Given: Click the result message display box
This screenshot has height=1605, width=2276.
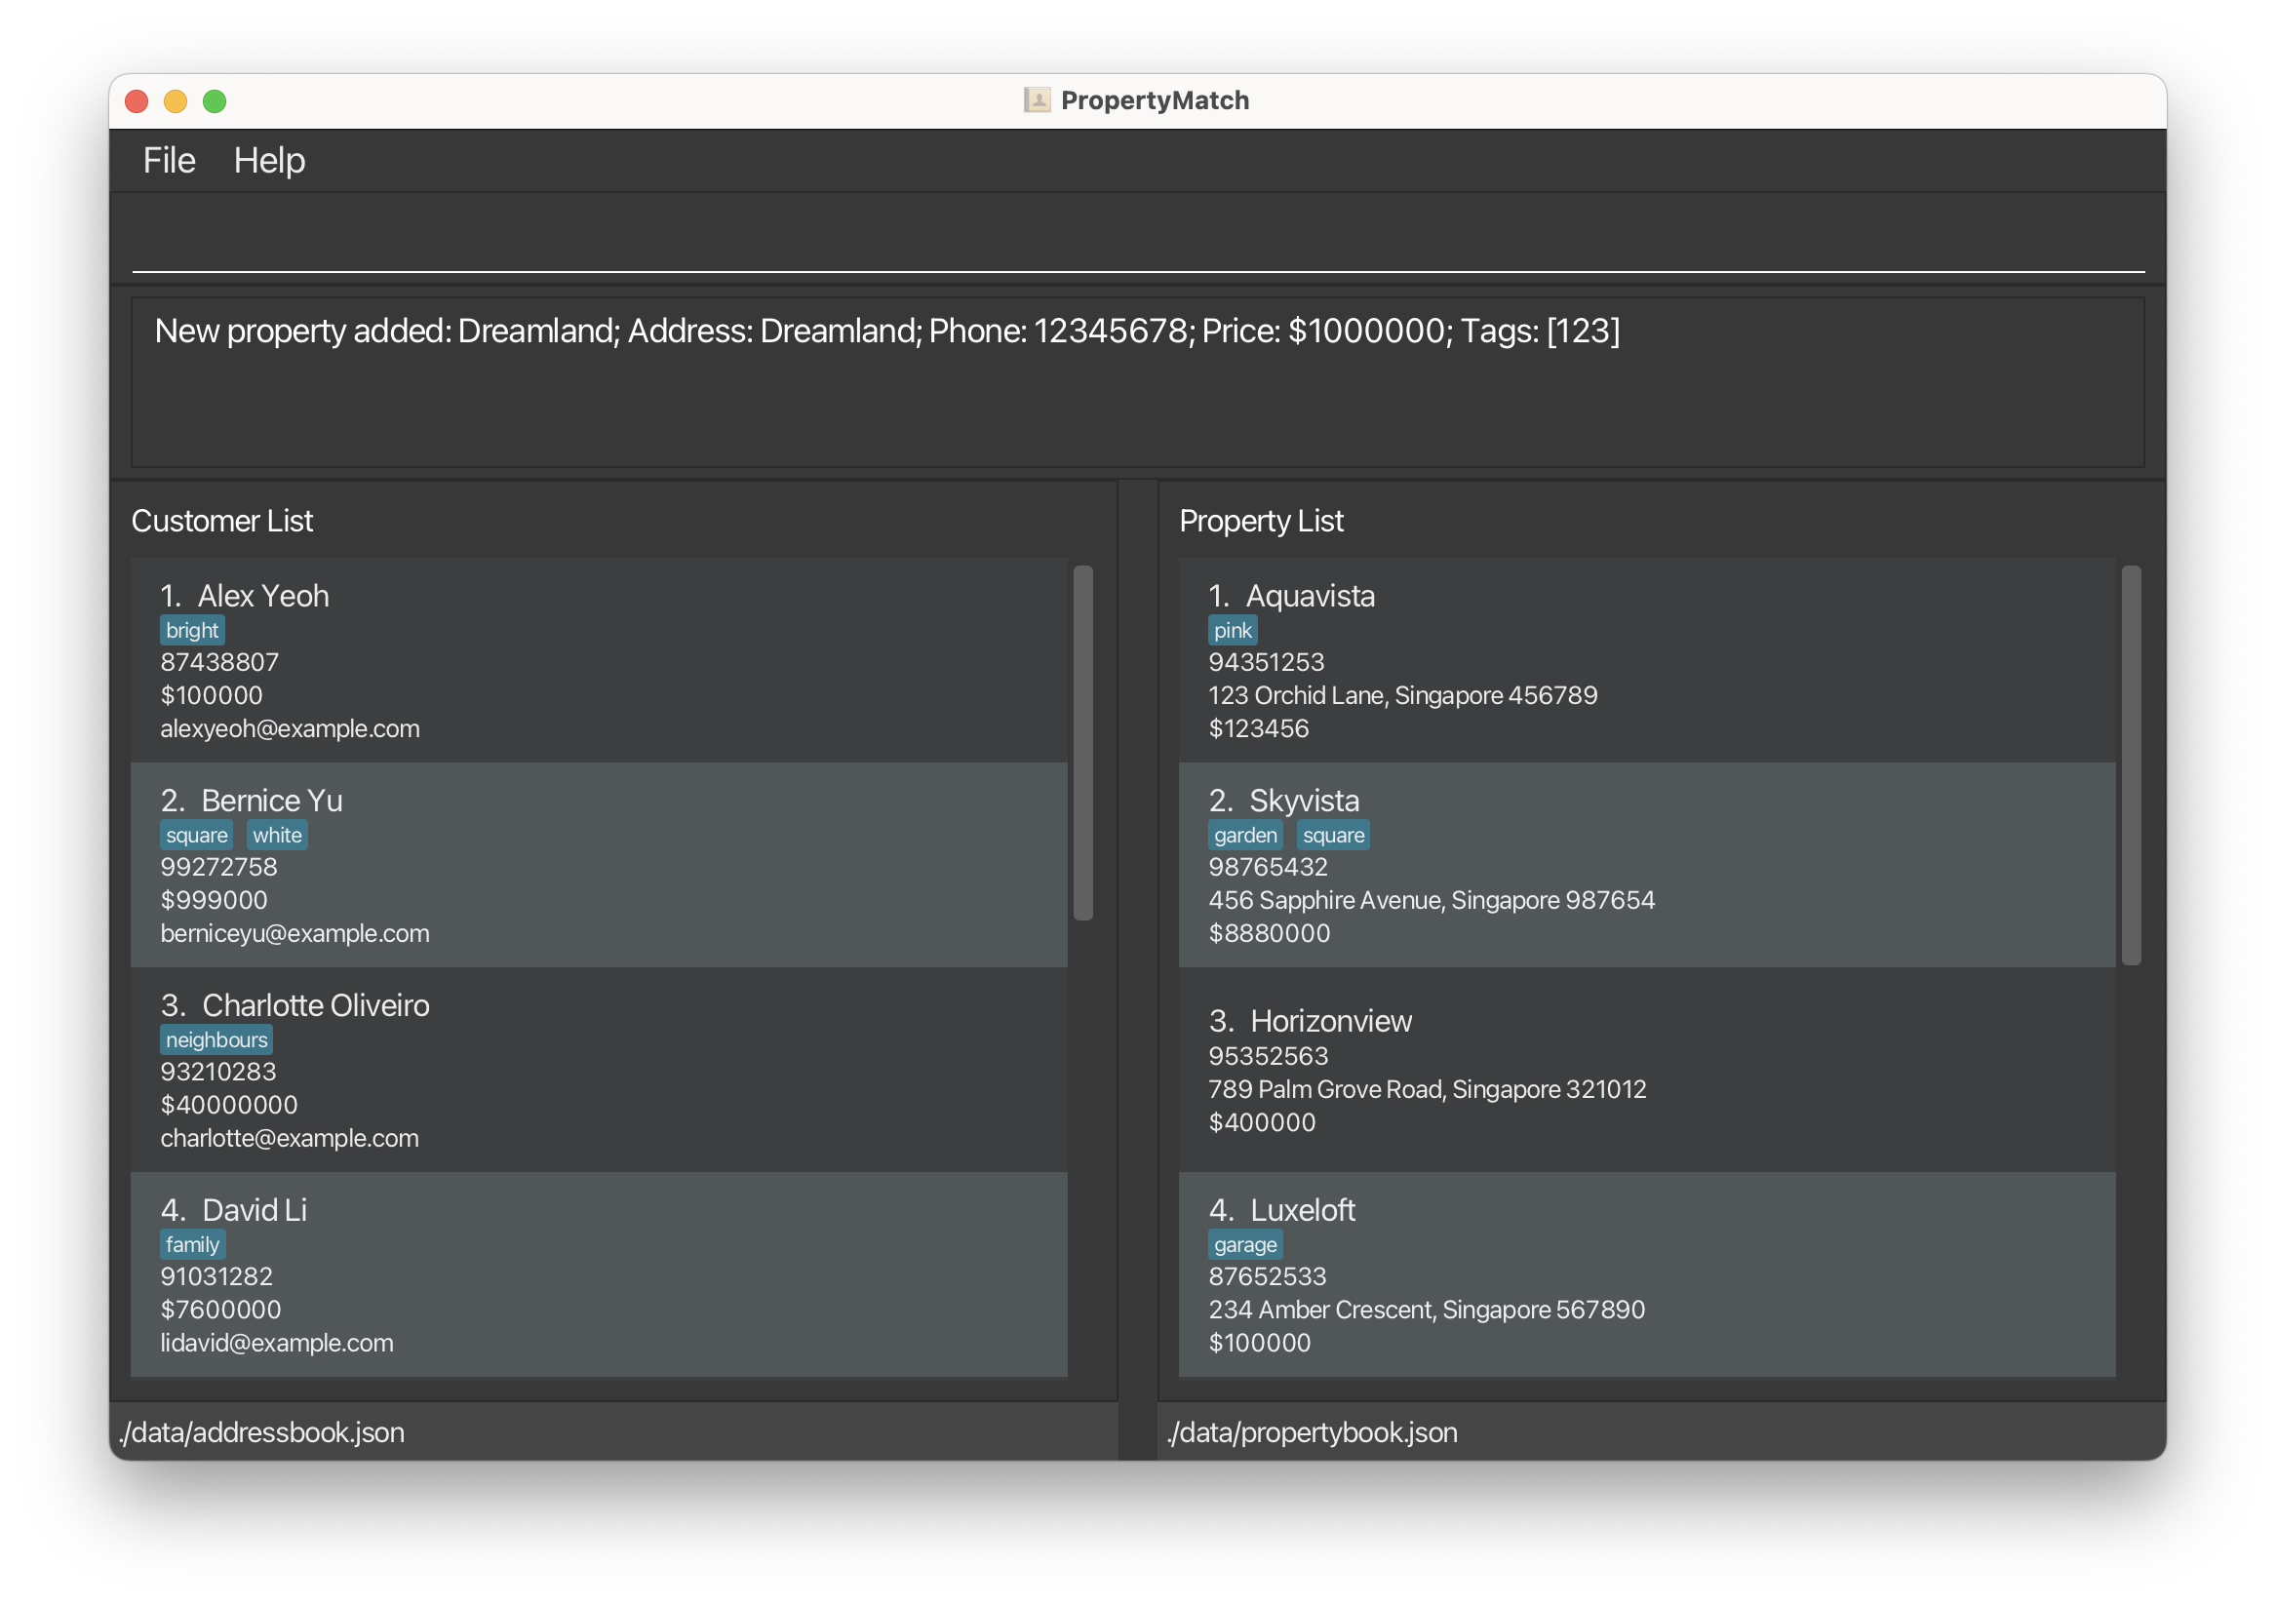Looking at the screenshot, I should tap(1136, 382).
